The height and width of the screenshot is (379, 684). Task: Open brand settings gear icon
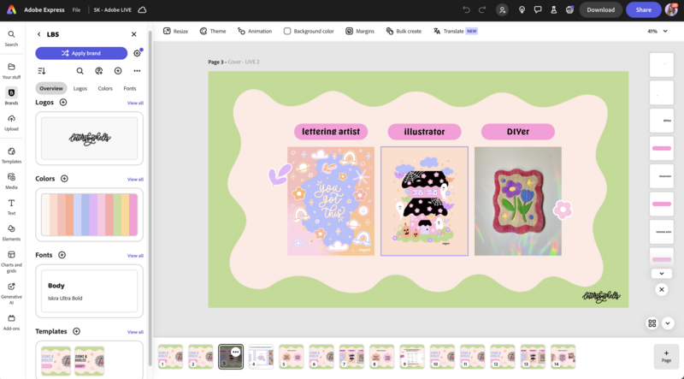click(137, 53)
